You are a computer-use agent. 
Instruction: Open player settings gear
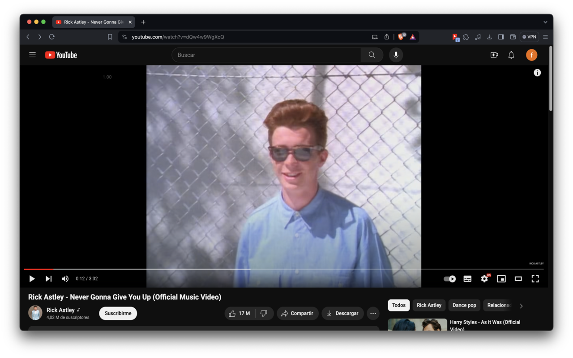pos(485,279)
